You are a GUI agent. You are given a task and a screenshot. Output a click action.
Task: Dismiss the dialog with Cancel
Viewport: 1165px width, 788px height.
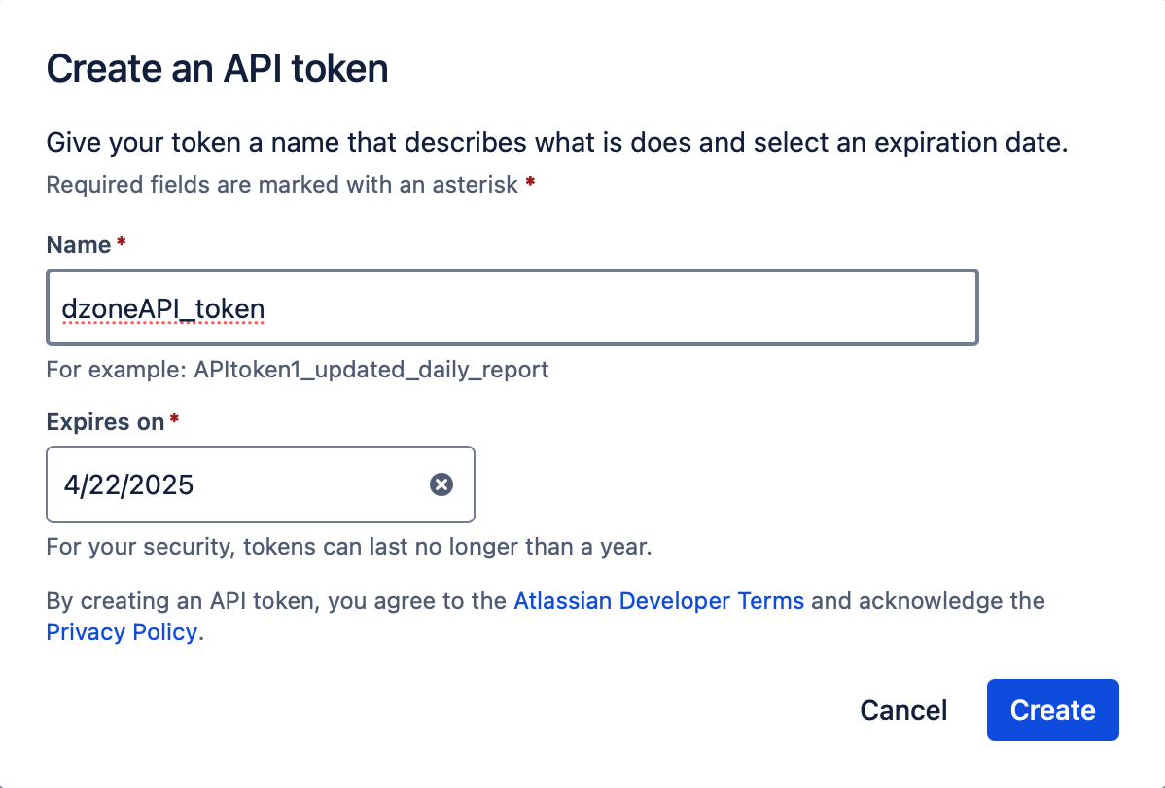(x=902, y=710)
